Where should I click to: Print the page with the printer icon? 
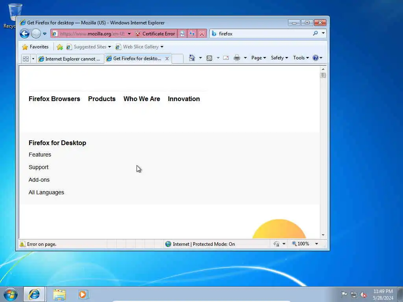click(237, 58)
